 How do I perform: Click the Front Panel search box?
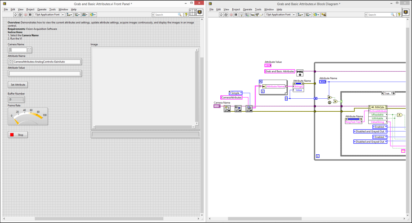[167, 15]
